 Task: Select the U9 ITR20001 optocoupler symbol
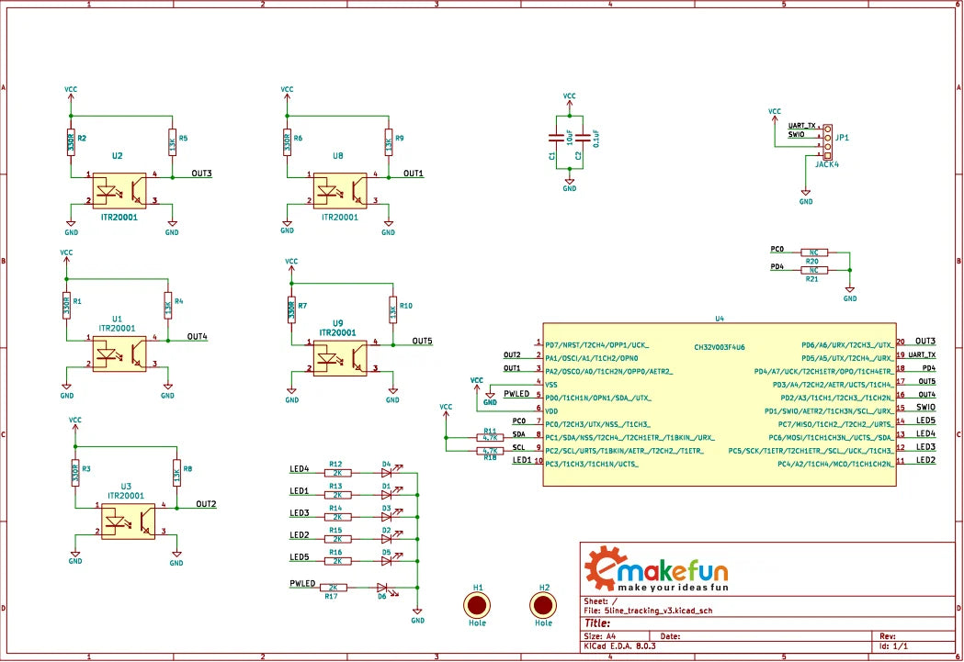tap(340, 359)
